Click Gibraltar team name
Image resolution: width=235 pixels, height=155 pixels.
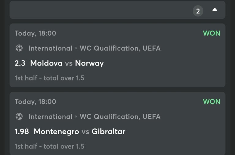coord(108,132)
